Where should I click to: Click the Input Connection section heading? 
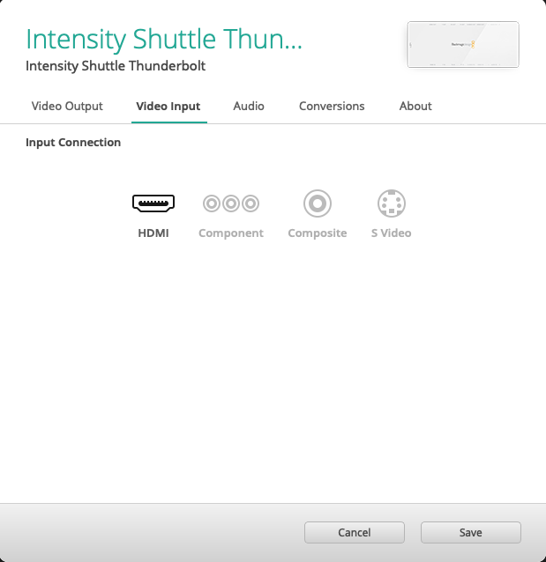(73, 143)
